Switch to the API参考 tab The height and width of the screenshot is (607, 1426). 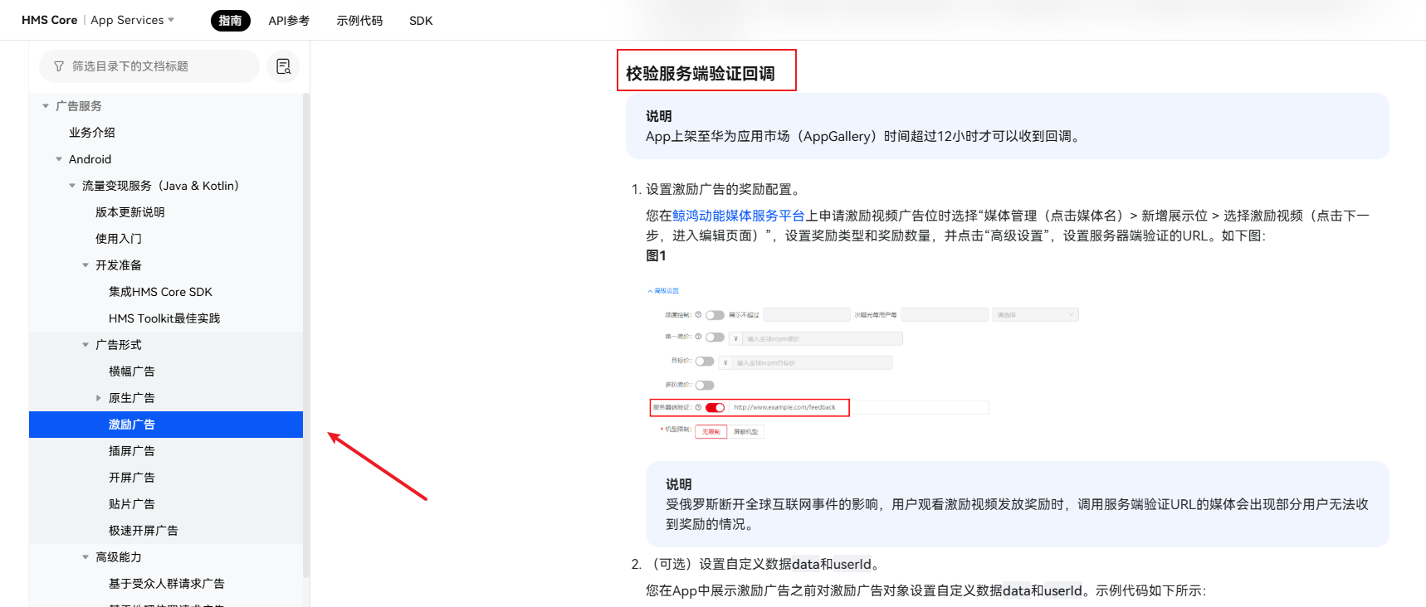pos(289,21)
